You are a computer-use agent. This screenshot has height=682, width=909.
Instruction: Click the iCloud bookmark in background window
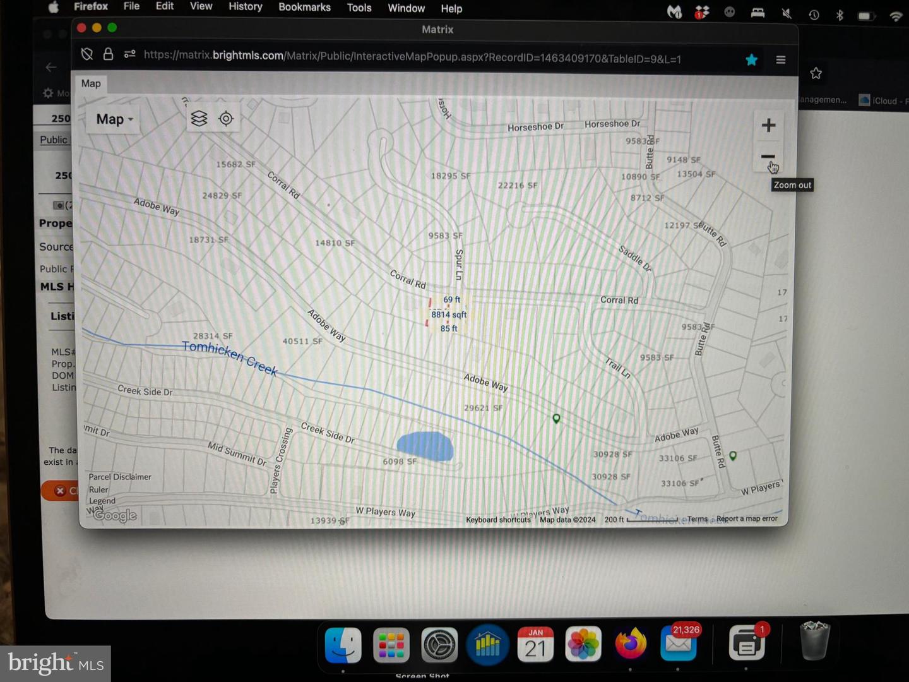[883, 100]
